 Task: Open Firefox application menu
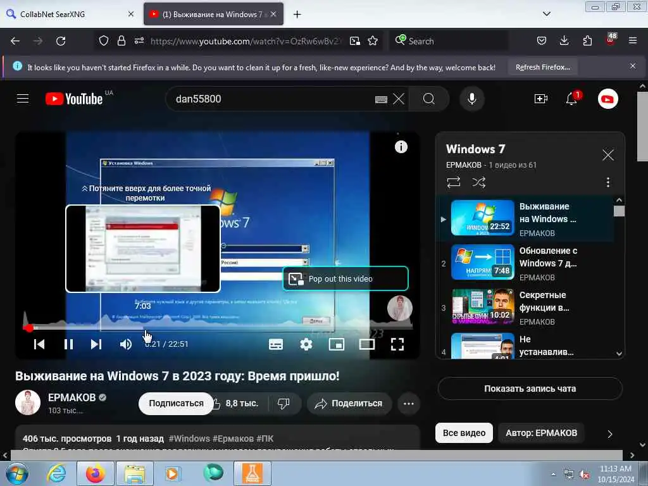pyautogui.click(x=632, y=40)
